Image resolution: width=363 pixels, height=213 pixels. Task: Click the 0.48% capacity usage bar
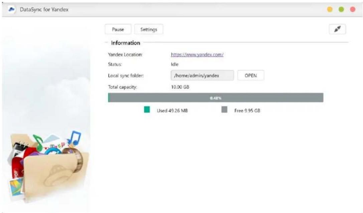point(215,98)
